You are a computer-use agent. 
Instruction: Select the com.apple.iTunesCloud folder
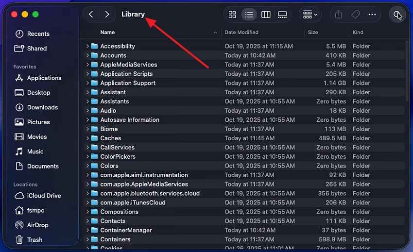click(x=244, y=203)
